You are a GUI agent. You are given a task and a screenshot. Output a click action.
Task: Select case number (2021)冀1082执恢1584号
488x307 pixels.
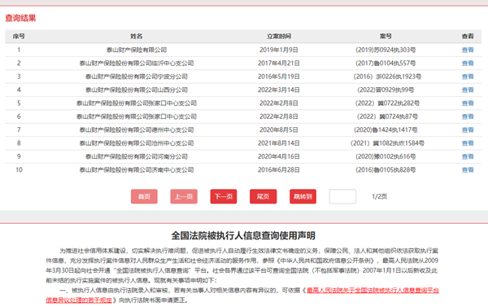coord(387,143)
